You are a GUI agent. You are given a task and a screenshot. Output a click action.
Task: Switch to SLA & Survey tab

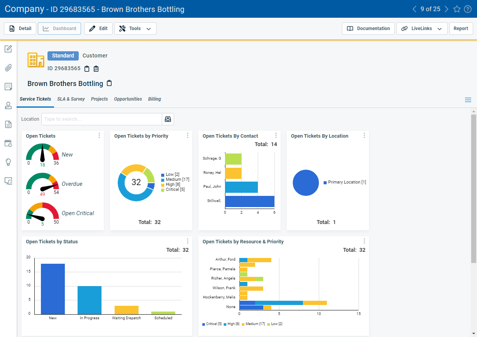pos(71,99)
